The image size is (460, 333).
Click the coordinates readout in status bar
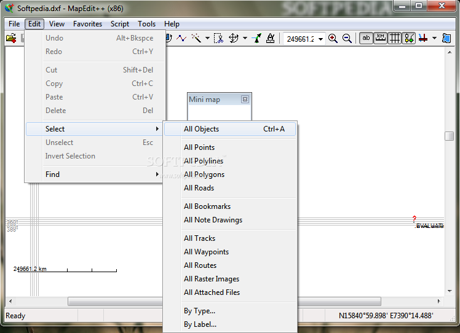point(386,316)
